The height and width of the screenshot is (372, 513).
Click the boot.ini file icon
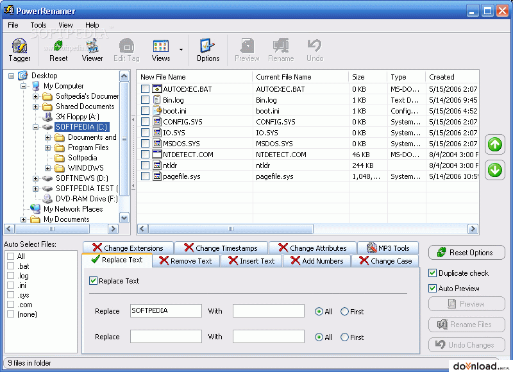(157, 110)
